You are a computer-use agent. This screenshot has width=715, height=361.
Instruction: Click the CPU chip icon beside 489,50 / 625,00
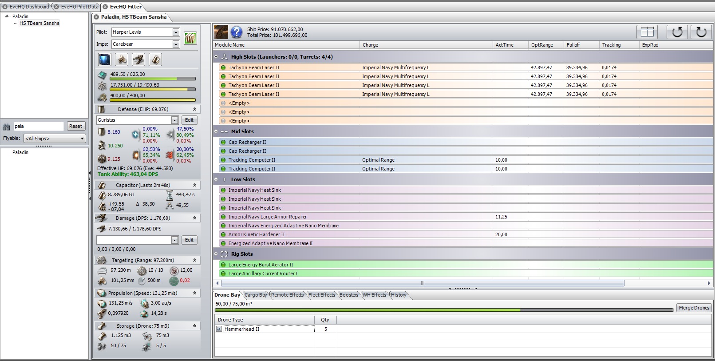point(103,75)
